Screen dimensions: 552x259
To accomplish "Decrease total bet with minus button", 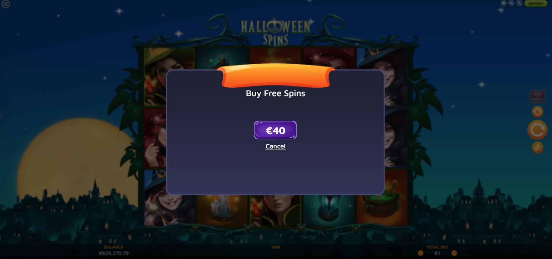I will (421, 253).
